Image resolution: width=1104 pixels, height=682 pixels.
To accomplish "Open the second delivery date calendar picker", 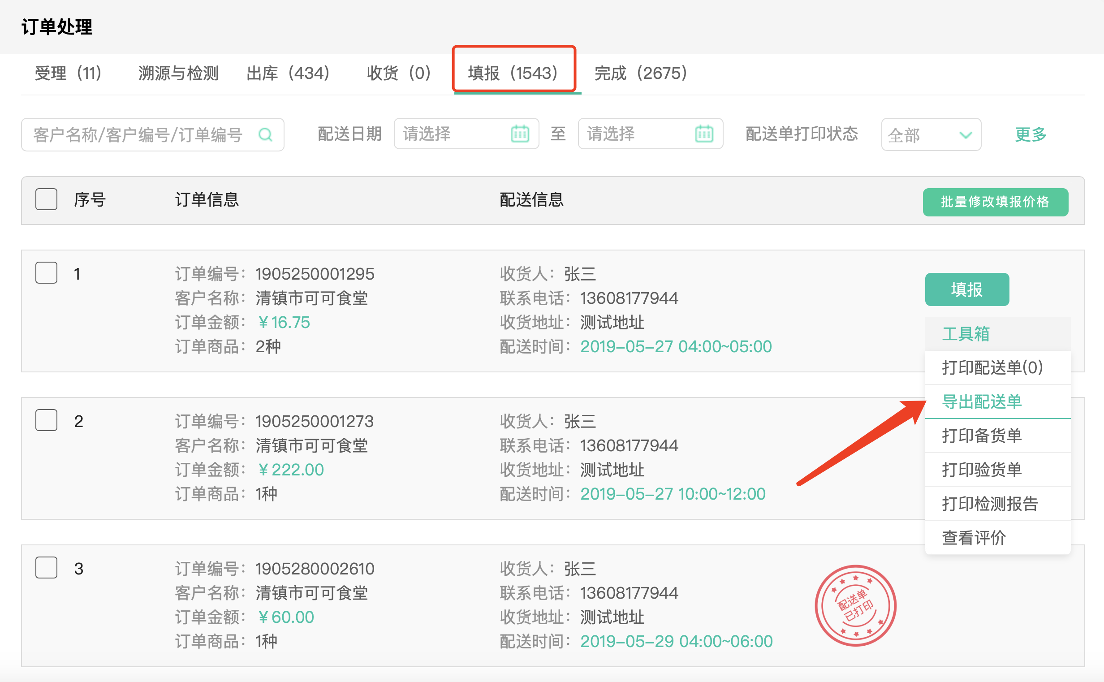I will pos(704,134).
